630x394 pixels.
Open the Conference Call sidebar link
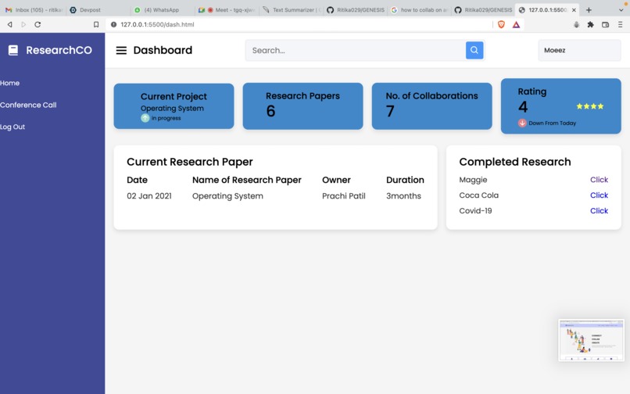pos(28,105)
